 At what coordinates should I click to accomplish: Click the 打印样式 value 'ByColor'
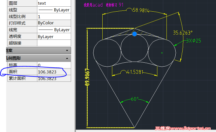pyautogui.click(x=46, y=23)
